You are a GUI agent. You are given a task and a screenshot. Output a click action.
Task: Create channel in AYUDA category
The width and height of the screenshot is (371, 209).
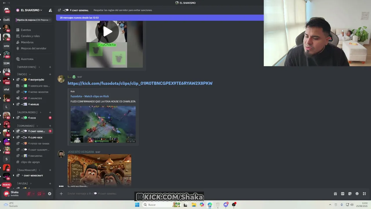[50, 183]
